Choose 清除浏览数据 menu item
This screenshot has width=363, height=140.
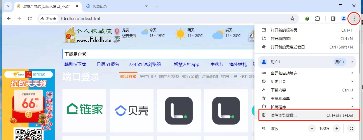tap(307, 115)
